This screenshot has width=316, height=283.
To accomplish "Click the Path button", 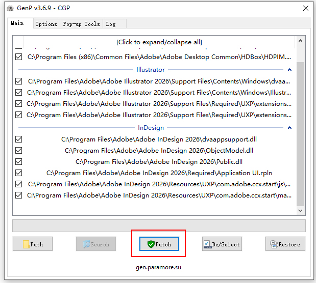I will click(33, 244).
